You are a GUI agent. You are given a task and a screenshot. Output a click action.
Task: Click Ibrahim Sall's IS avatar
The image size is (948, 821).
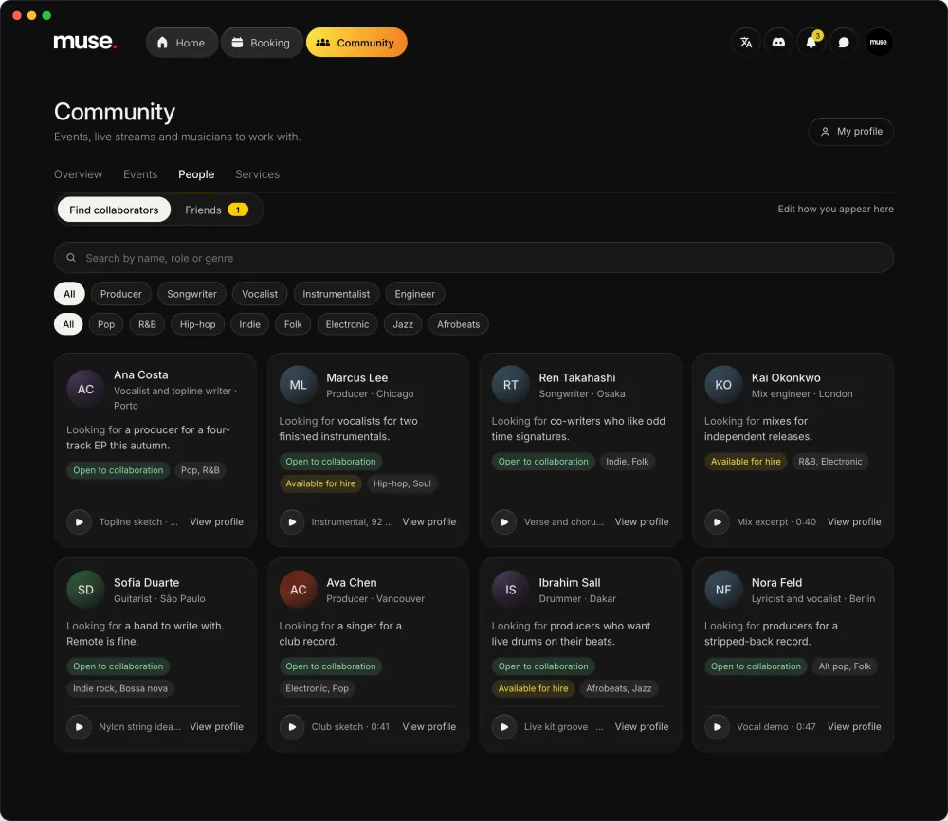click(511, 590)
